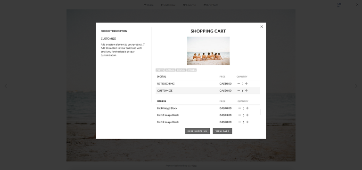Click the CA$73.00 price value

(x=225, y=115)
